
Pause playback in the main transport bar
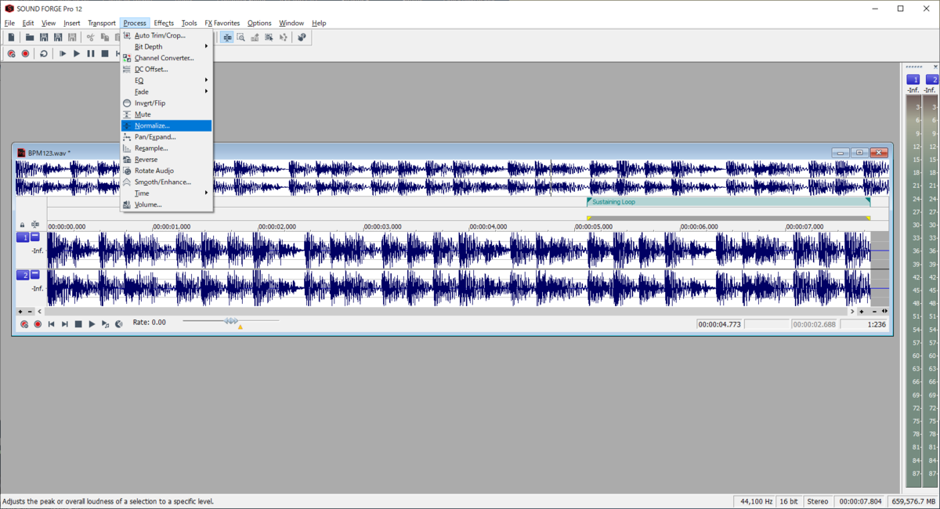91,53
